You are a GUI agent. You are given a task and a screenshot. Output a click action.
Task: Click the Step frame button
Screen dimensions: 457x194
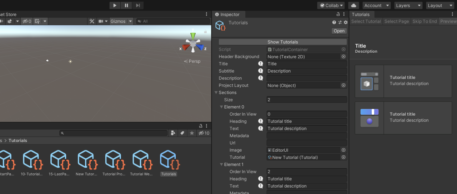[138, 5]
